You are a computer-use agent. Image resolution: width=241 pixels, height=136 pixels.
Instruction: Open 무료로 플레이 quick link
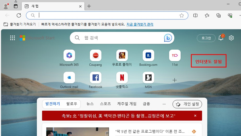[122, 58]
